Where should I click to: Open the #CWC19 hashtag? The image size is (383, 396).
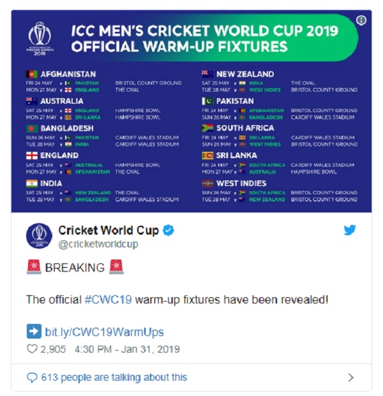(x=108, y=300)
